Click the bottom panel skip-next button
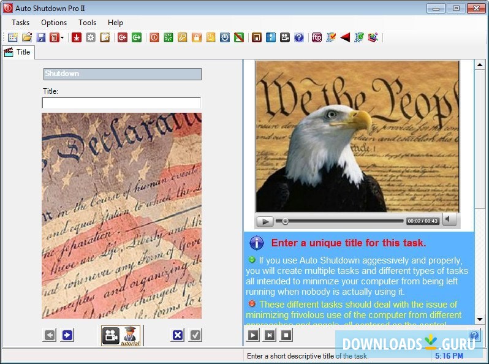 click(270, 335)
